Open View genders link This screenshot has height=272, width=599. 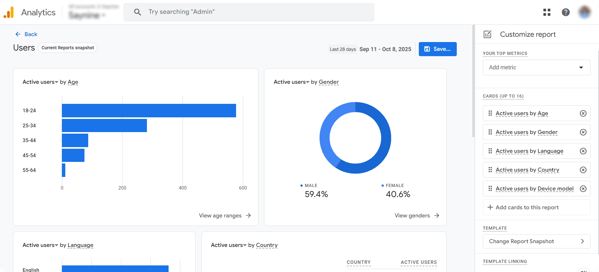[x=417, y=216]
